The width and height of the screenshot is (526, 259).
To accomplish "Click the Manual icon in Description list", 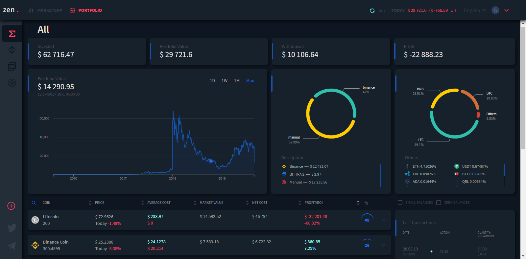I will [284, 182].
